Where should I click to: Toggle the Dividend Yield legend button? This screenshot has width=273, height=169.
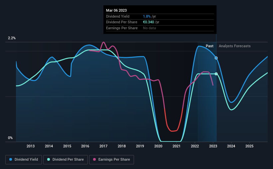pyautogui.click(x=24, y=160)
